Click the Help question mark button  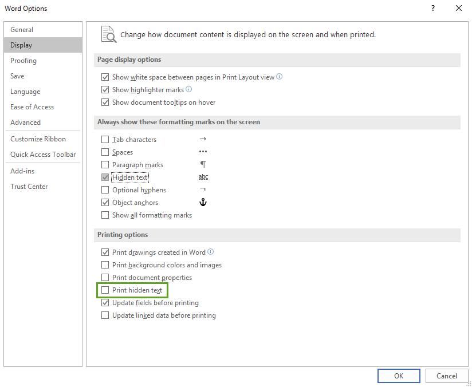click(432, 8)
